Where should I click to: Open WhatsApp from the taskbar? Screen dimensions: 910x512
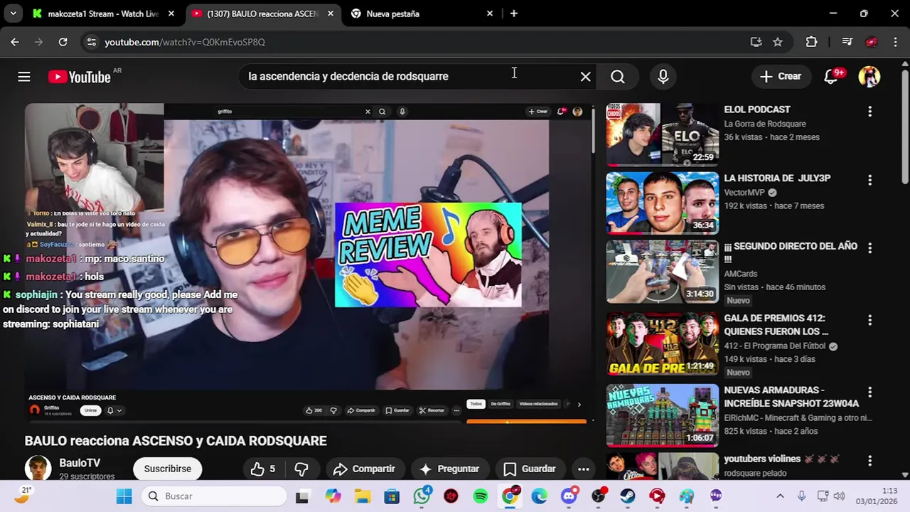422,496
